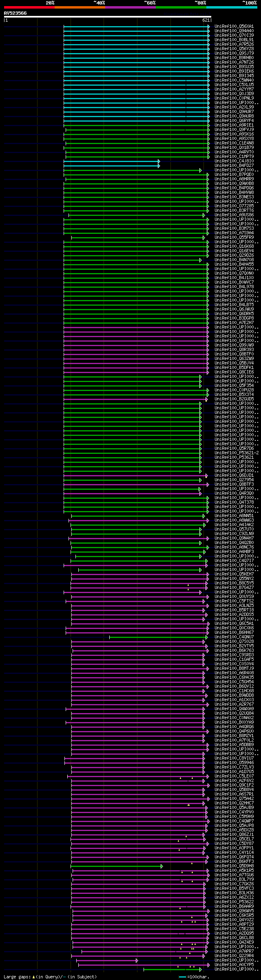Select label UniRef100_A2YYM7

[234, 89]
